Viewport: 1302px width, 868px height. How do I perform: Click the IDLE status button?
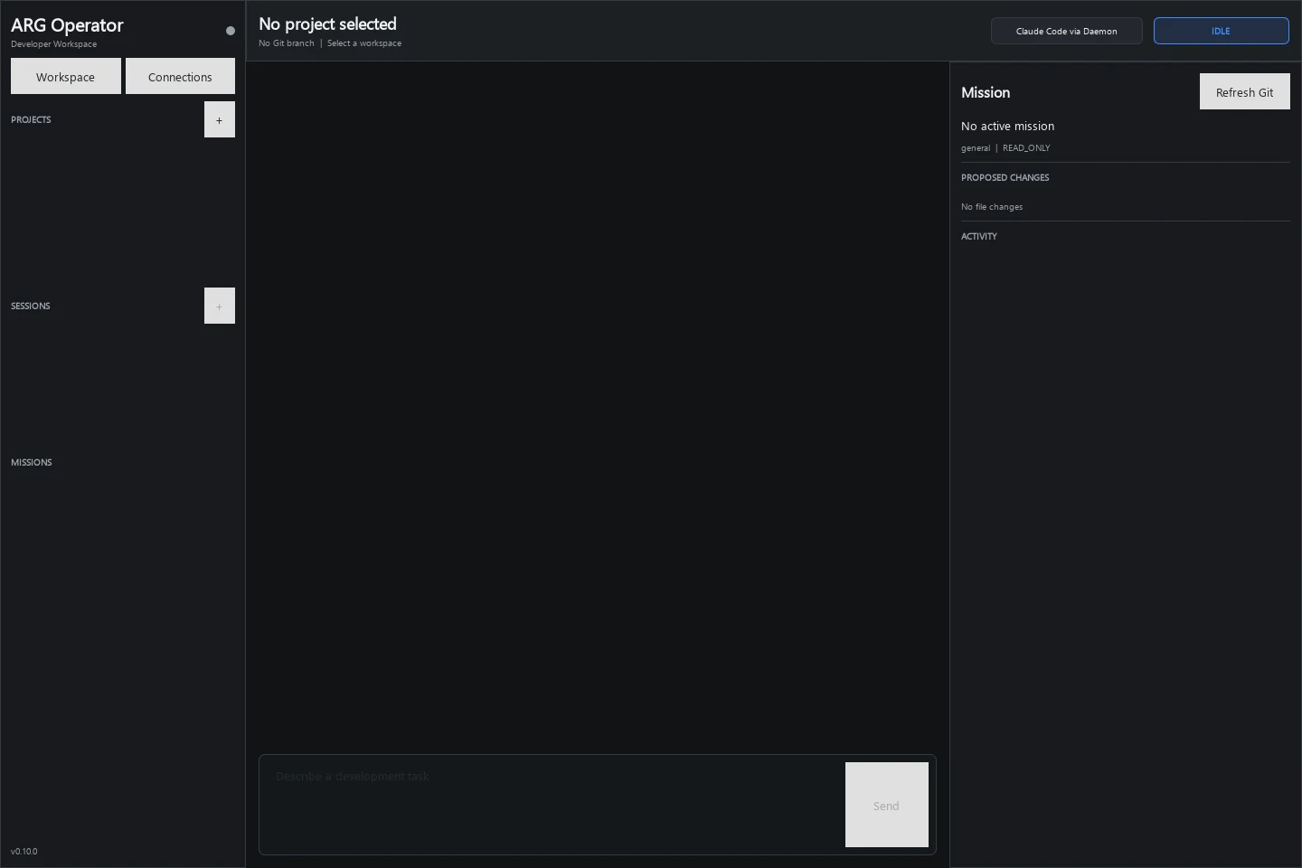pyautogui.click(x=1222, y=31)
